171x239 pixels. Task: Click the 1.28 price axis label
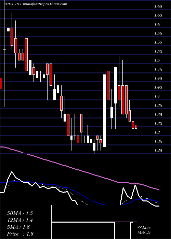pyautogui.click(x=158, y=142)
